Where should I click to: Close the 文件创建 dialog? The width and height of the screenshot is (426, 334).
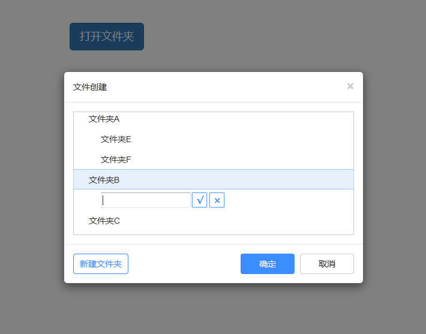pos(350,86)
